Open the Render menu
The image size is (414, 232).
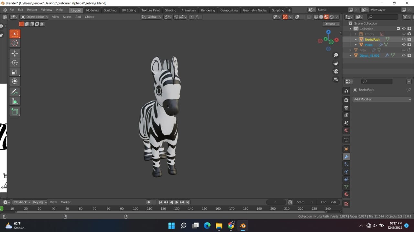(x=32, y=9)
